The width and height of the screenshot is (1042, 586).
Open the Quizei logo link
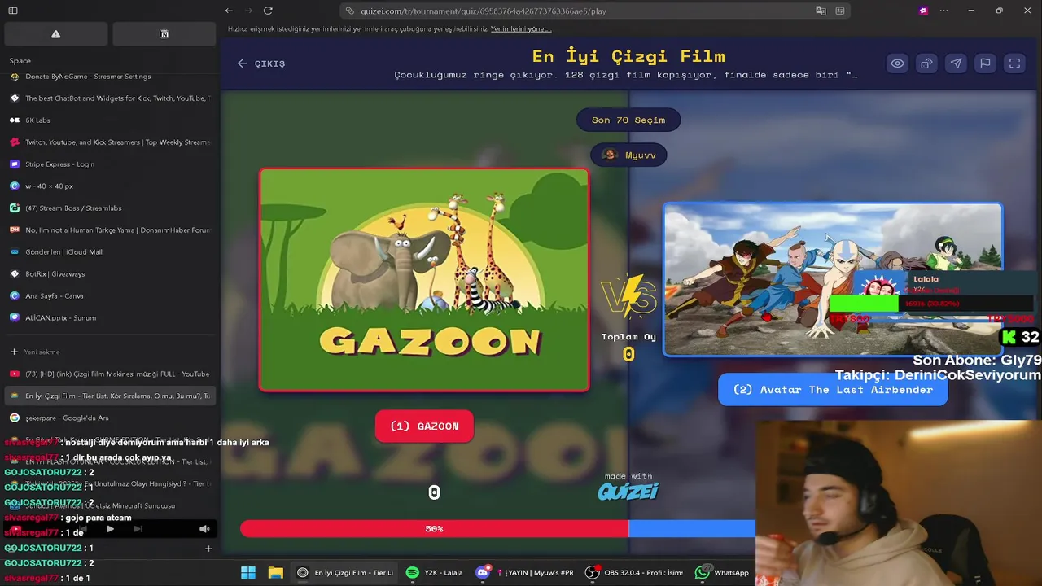point(628,491)
